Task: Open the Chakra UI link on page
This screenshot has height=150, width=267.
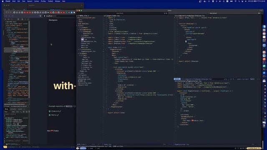Action: (x=56, y=111)
